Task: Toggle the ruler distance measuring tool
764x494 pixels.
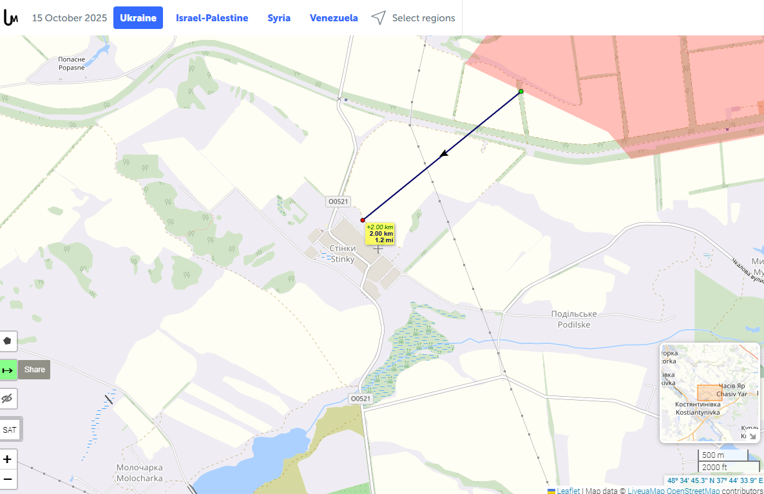Action: tap(8, 370)
